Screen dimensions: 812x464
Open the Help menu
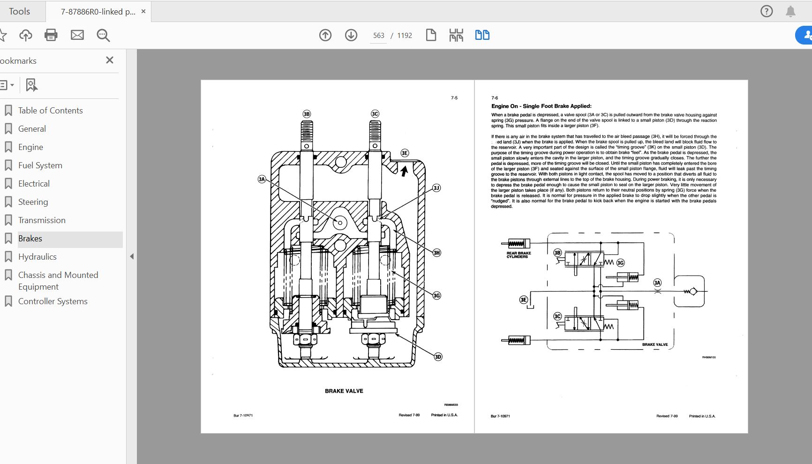pyautogui.click(x=766, y=11)
